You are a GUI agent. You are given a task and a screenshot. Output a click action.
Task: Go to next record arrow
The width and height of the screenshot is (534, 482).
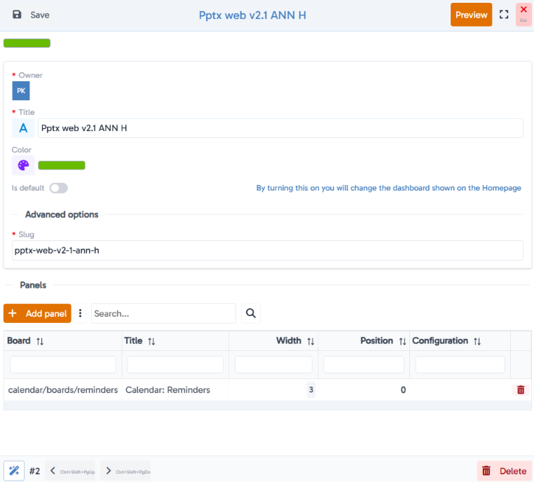[109, 471]
